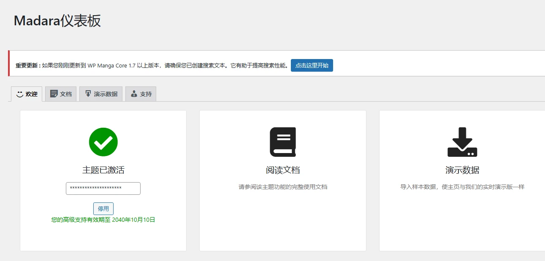Switch to the 支持 tab
The image size is (545, 261).
(141, 94)
